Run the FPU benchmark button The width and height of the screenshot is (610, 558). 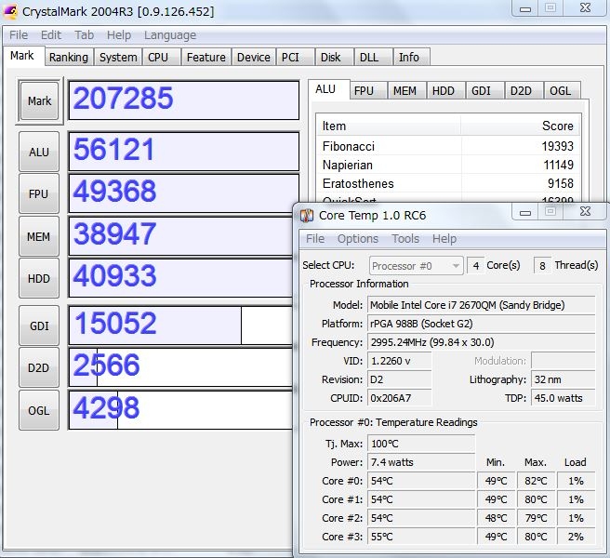(x=39, y=193)
